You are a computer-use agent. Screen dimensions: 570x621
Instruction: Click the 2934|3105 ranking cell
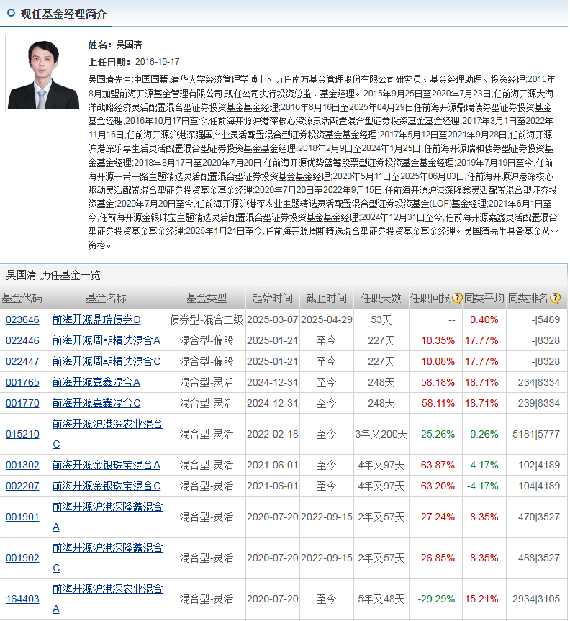536,599
